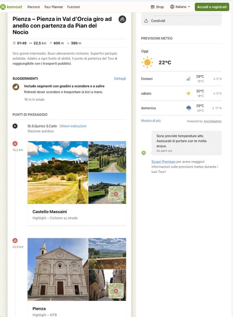Click the tour title heading

tap(62, 25)
